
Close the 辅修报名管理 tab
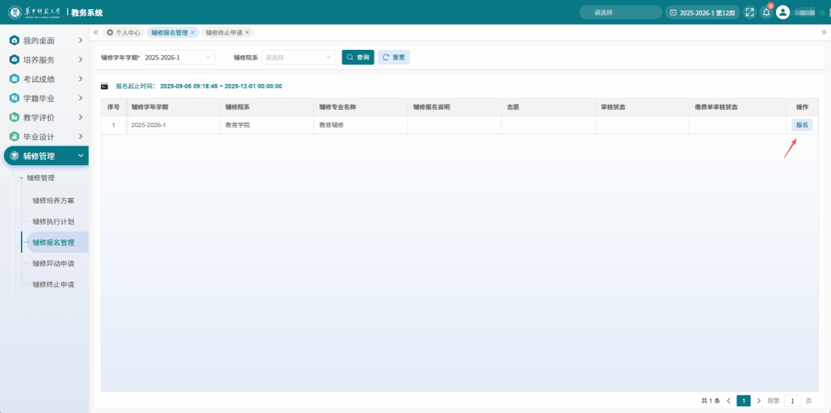193,32
